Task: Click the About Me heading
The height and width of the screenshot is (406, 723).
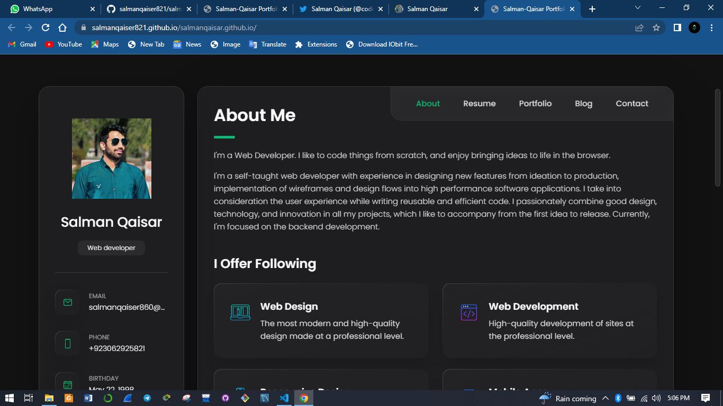Action: tap(255, 115)
